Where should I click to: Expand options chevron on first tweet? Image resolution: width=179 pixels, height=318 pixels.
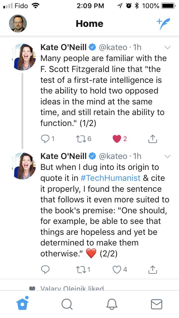point(167,48)
